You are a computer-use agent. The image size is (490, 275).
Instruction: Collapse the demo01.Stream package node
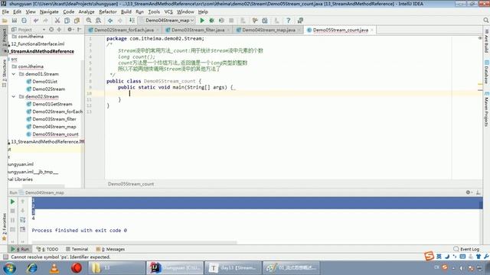click(14, 74)
